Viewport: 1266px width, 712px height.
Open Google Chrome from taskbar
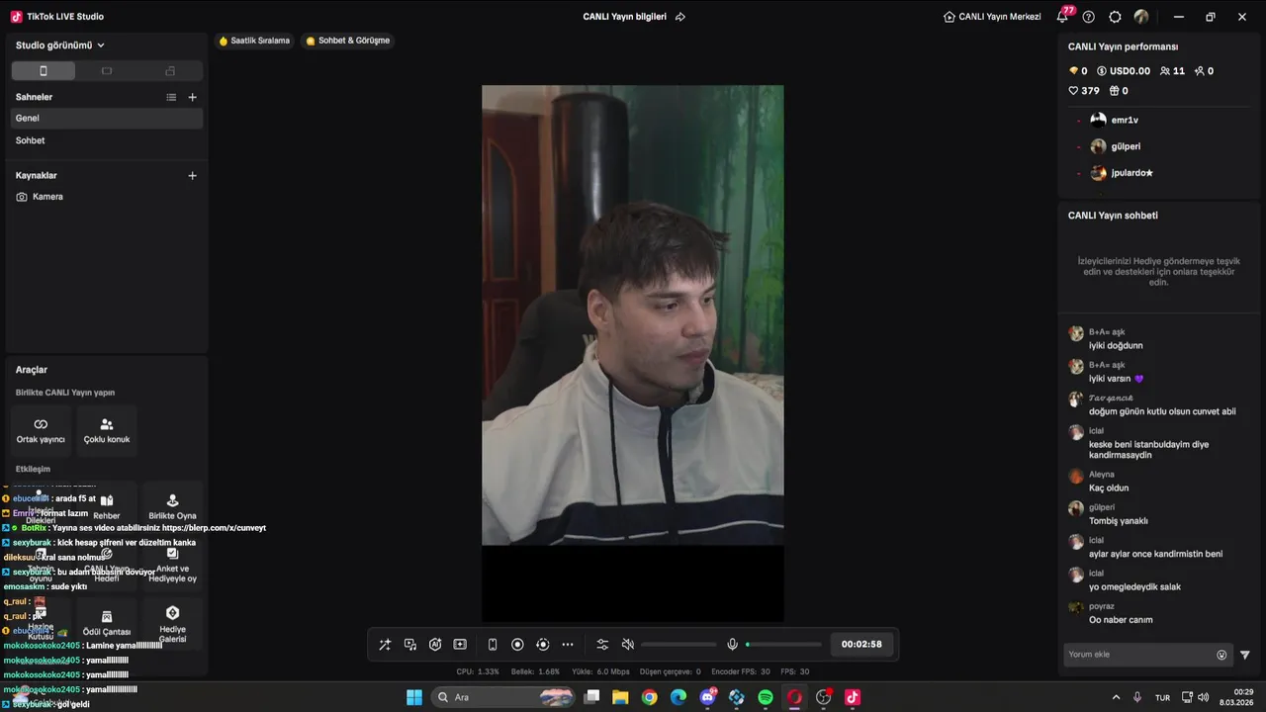(649, 697)
